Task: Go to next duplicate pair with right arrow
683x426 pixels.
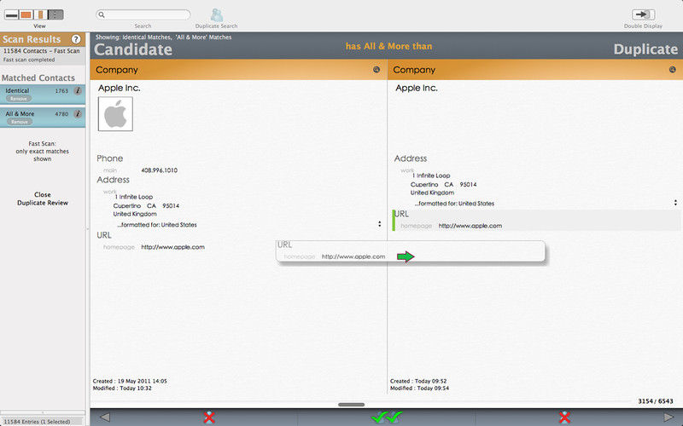Action: click(x=668, y=417)
